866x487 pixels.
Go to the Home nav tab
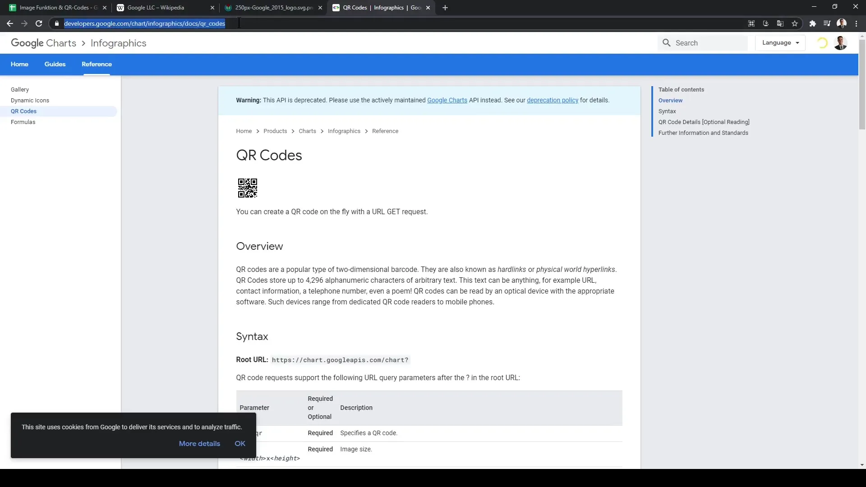(19, 64)
